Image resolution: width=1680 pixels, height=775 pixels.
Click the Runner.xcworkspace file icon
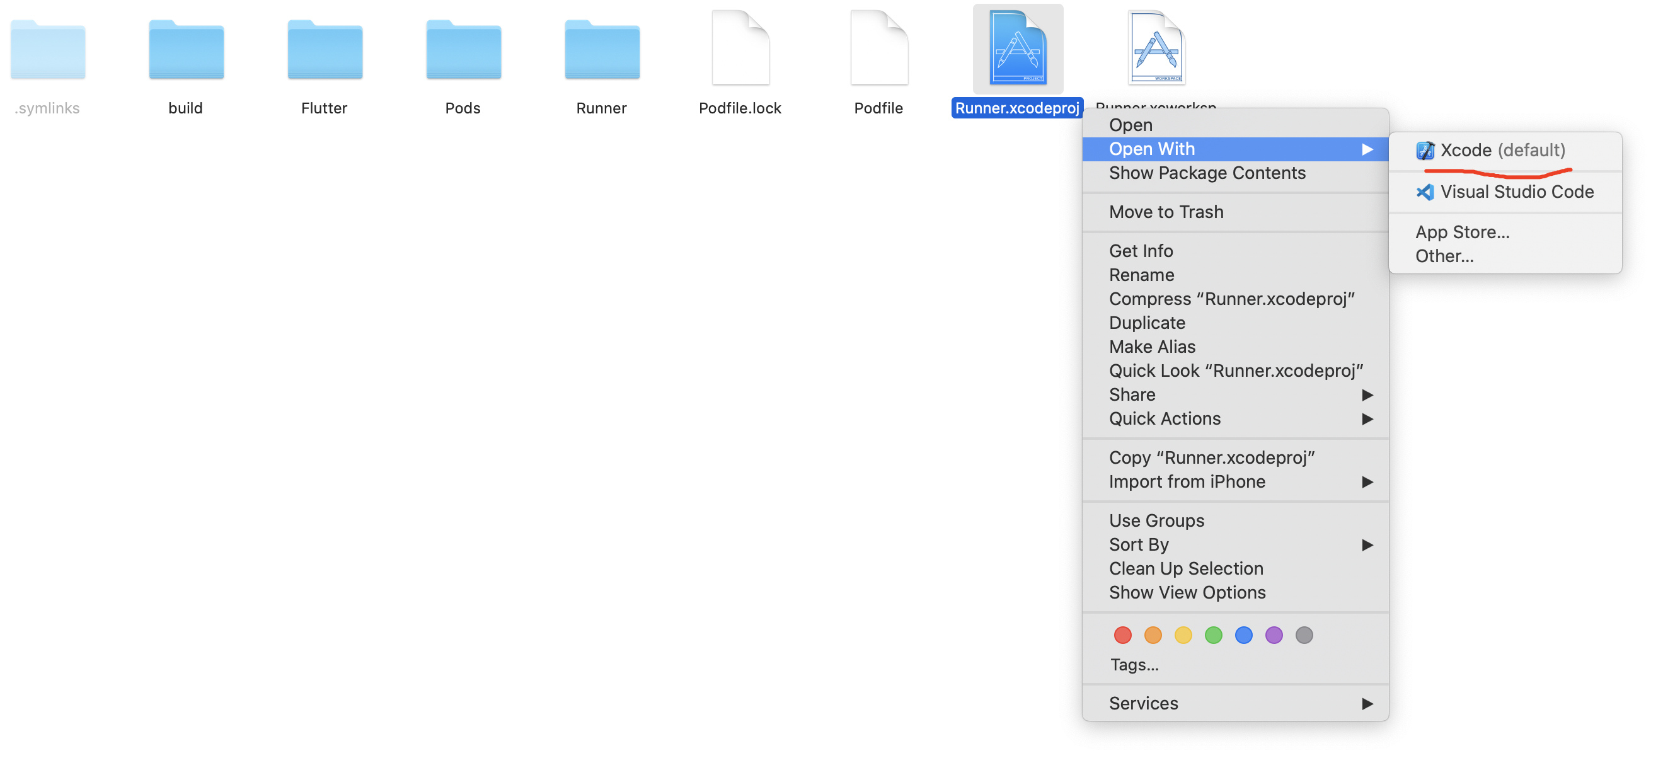(1156, 49)
